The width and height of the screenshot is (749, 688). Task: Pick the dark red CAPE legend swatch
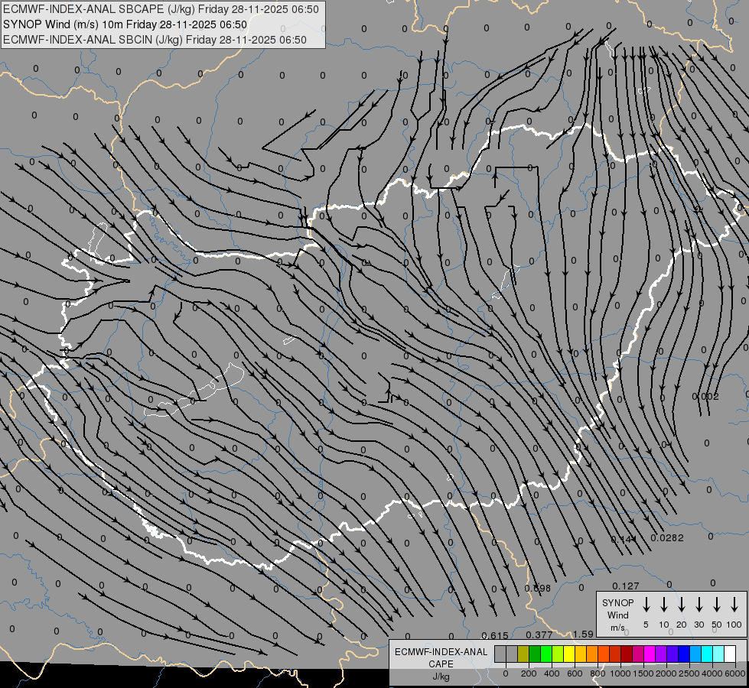click(627, 654)
